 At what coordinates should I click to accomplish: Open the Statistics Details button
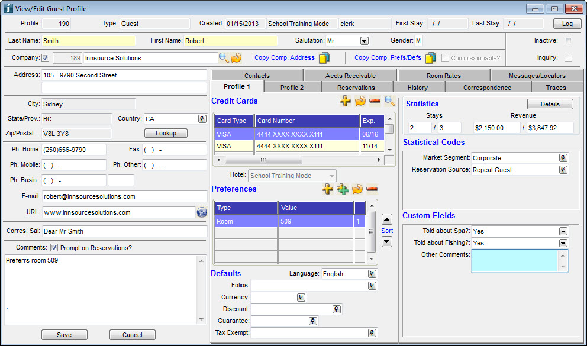pyautogui.click(x=550, y=104)
